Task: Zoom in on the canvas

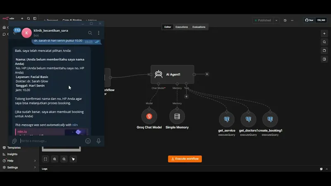Action: pyautogui.click(x=55, y=159)
